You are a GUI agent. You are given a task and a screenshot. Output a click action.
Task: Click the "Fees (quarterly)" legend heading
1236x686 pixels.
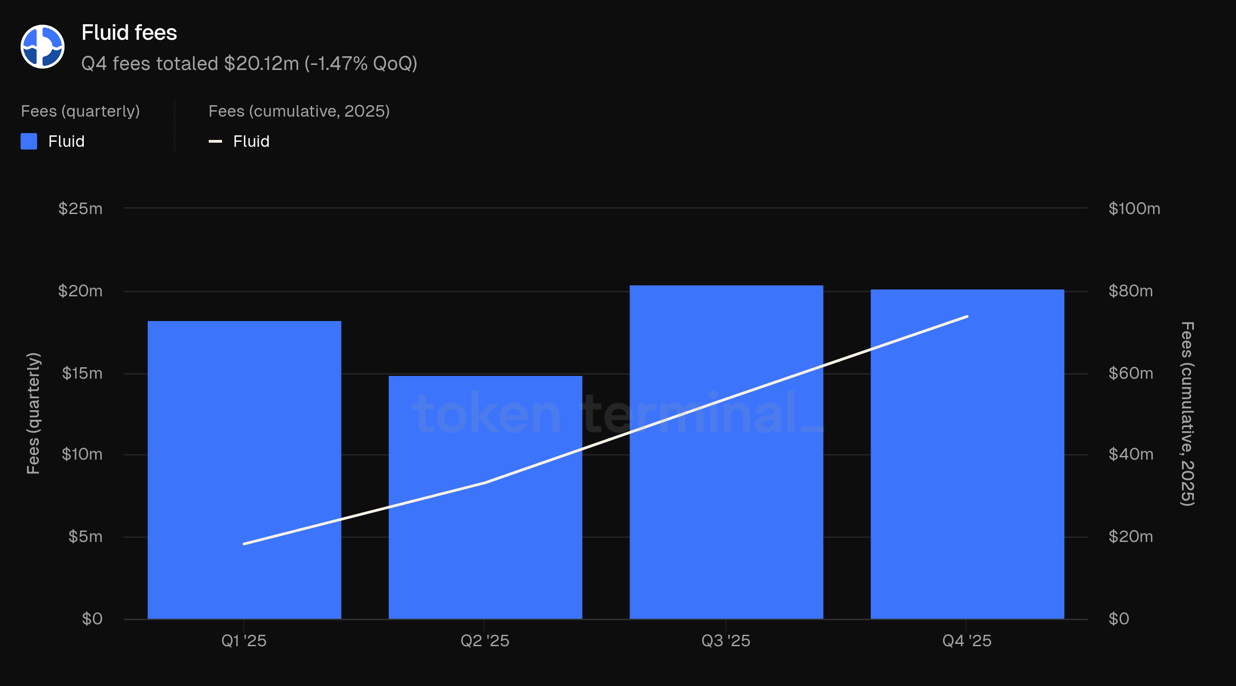coord(80,111)
